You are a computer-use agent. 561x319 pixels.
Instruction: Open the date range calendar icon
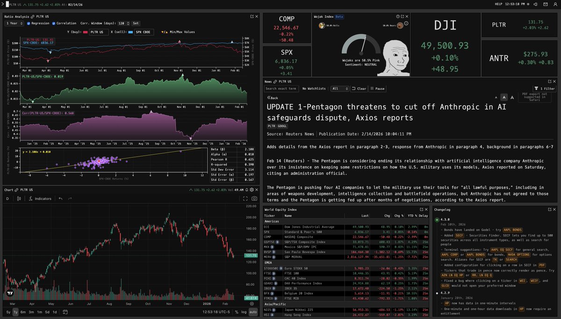tap(65, 312)
